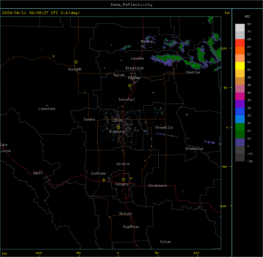Click the Olds town label

click(x=118, y=120)
